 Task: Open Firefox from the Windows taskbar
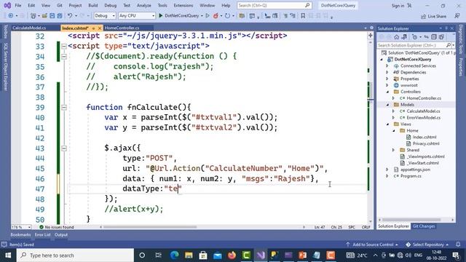click(232, 255)
